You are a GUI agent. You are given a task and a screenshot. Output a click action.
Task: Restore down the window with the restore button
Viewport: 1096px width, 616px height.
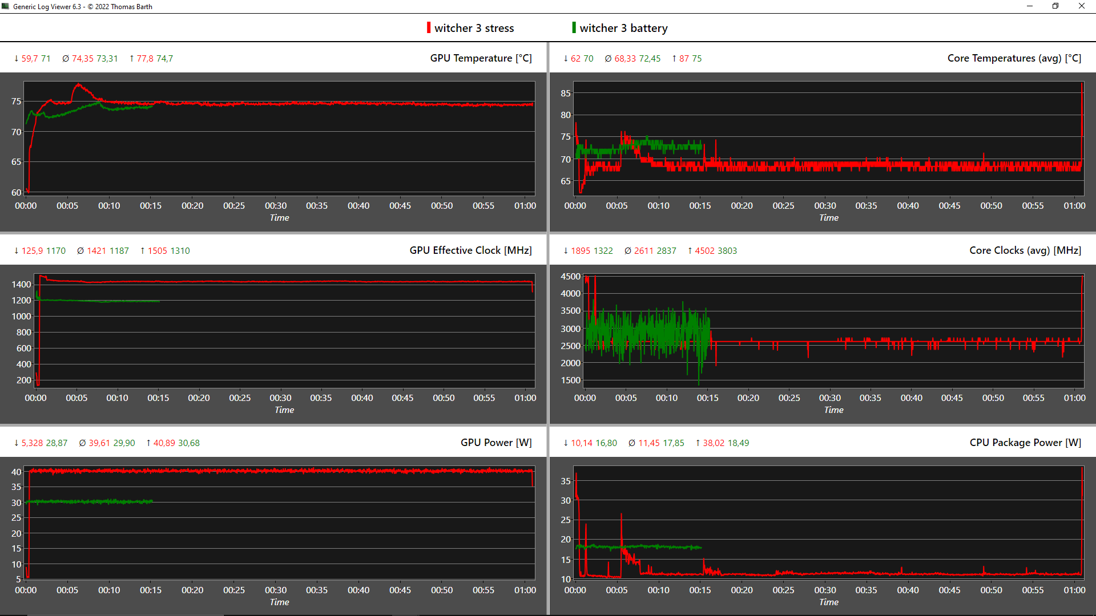tap(1055, 6)
